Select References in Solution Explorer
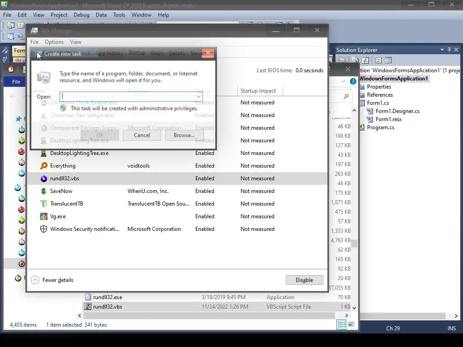Screen dimensions: 463x347 coord(380,95)
